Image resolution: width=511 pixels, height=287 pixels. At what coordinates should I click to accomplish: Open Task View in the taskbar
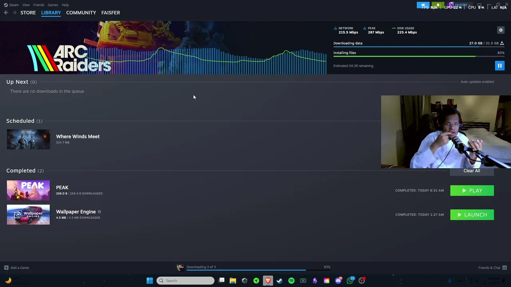[222, 281]
